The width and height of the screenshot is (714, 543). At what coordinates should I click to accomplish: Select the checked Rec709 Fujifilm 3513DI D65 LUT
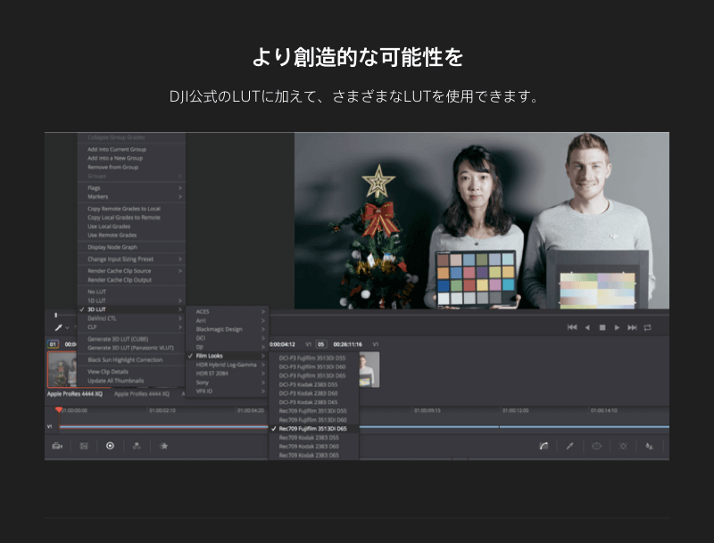point(314,428)
